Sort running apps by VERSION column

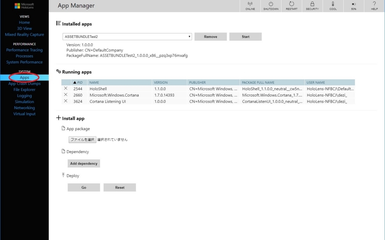(x=170, y=82)
